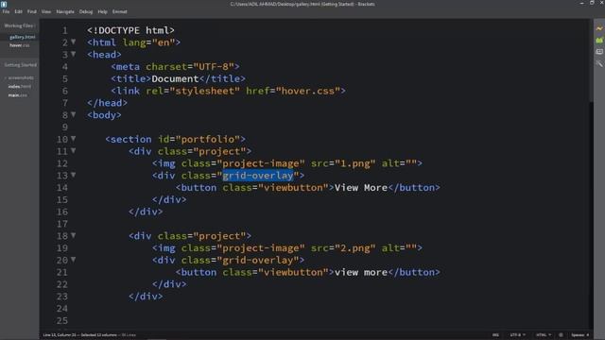
Task: Click the meta charset tag on line 4
Action: pyautogui.click(x=175, y=66)
